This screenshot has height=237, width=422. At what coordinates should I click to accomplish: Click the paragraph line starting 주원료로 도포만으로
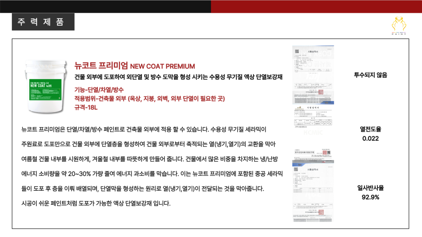[148, 144]
